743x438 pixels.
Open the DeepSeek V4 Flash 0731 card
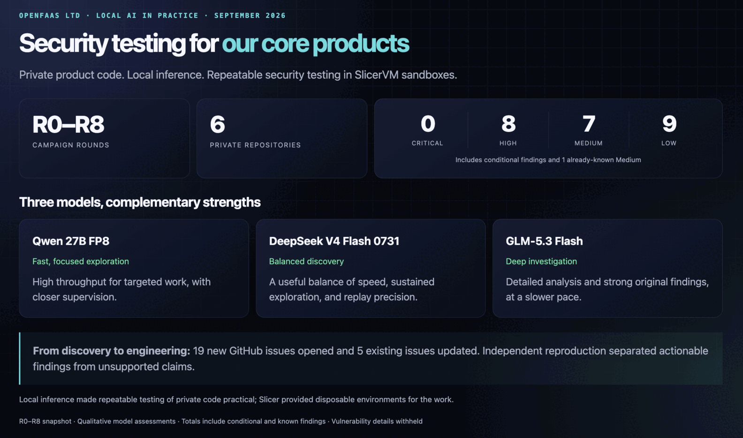[371, 268]
